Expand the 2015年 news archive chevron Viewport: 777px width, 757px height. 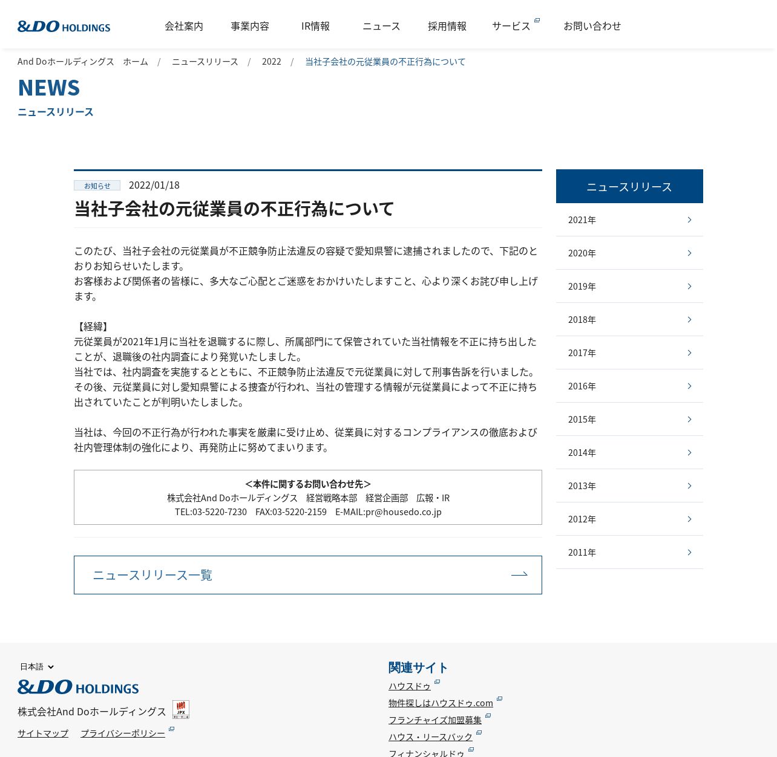pos(689,419)
